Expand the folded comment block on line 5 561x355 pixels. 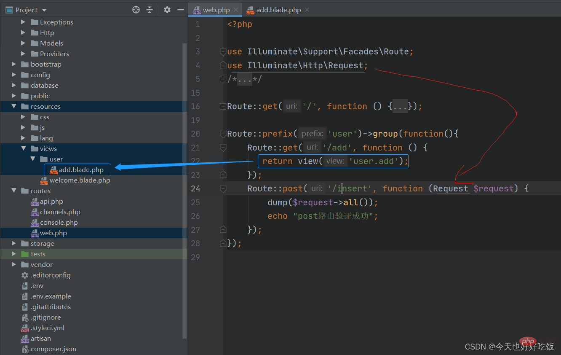coord(223,79)
